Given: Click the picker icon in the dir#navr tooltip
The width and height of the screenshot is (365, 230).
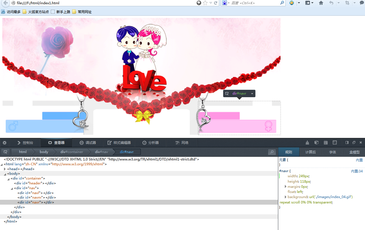Looking at the screenshot, I should [227, 93].
